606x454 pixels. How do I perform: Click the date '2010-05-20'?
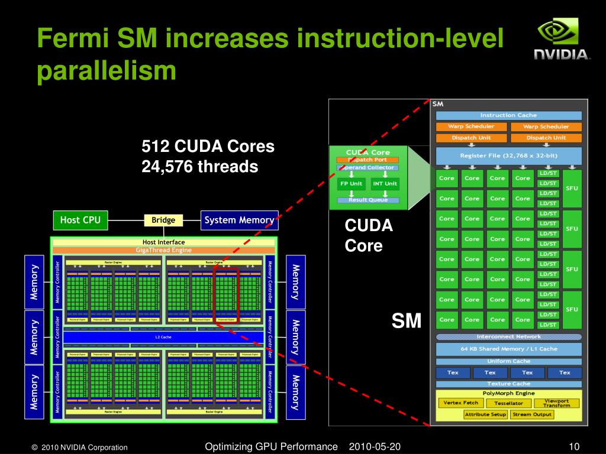[x=375, y=447]
